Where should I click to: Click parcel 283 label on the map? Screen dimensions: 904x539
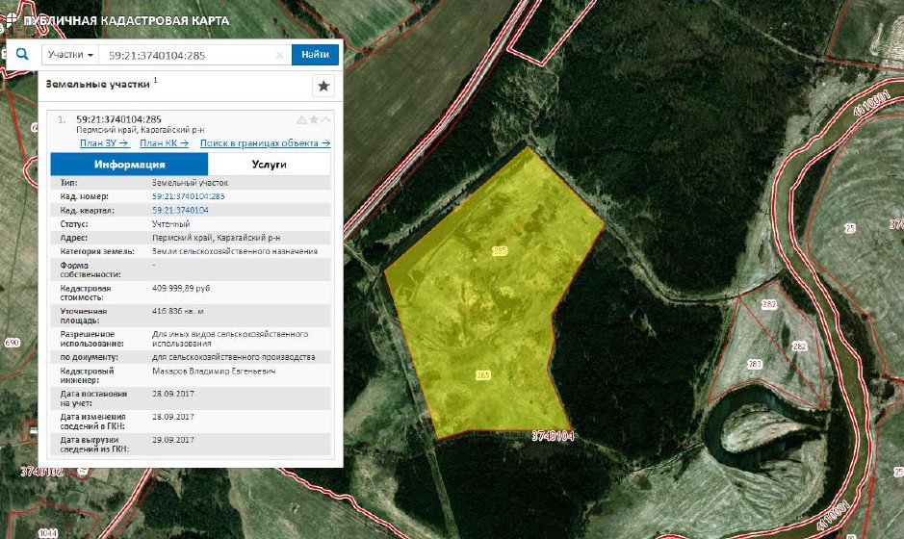(754, 364)
